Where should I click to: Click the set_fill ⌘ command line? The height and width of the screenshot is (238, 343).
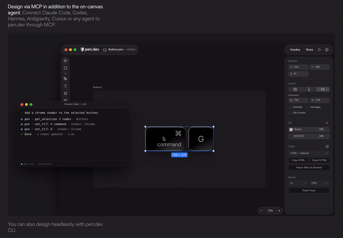click(58, 124)
